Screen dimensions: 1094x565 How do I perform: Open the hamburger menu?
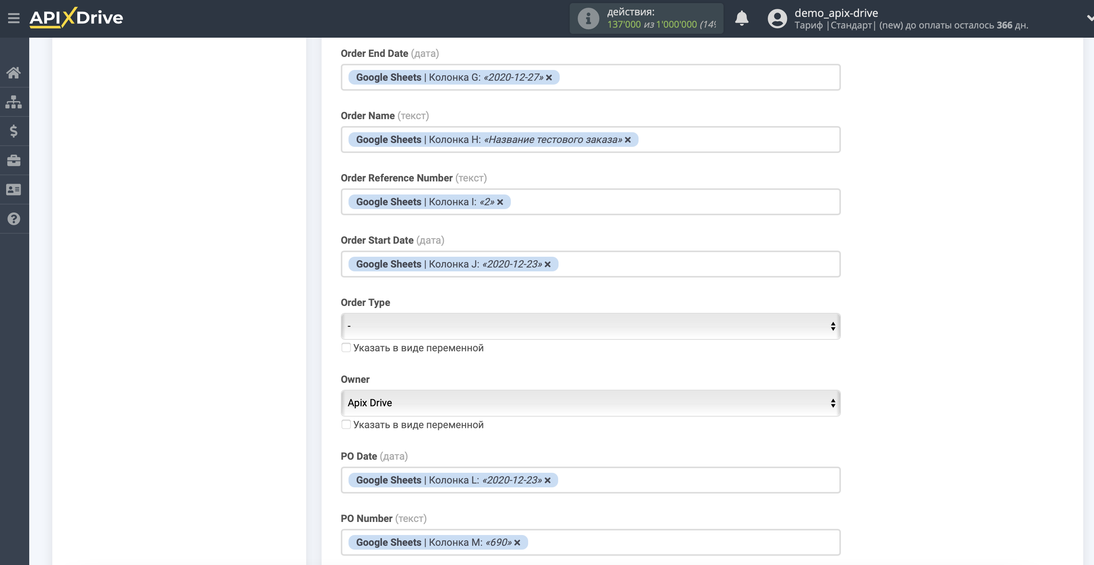click(13, 18)
